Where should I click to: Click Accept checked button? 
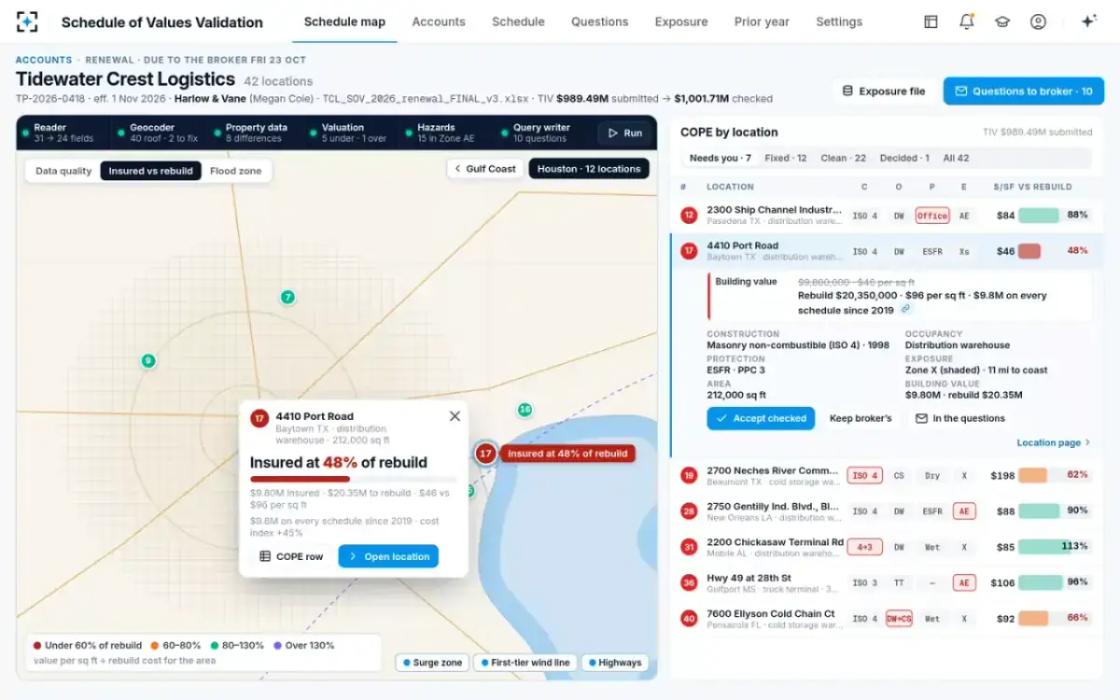click(761, 418)
